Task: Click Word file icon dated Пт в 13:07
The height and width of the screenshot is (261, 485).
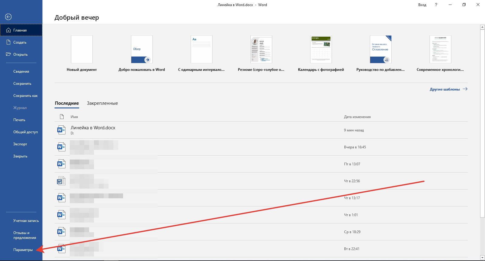Action: point(61,164)
